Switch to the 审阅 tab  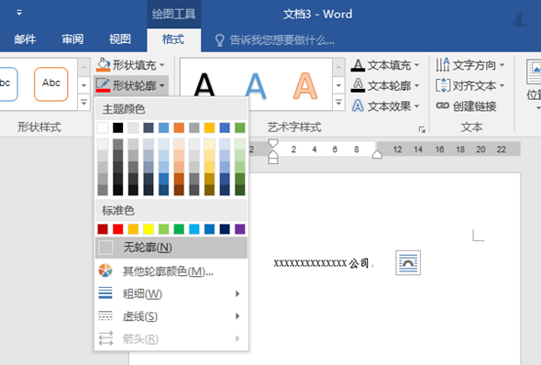pos(72,39)
